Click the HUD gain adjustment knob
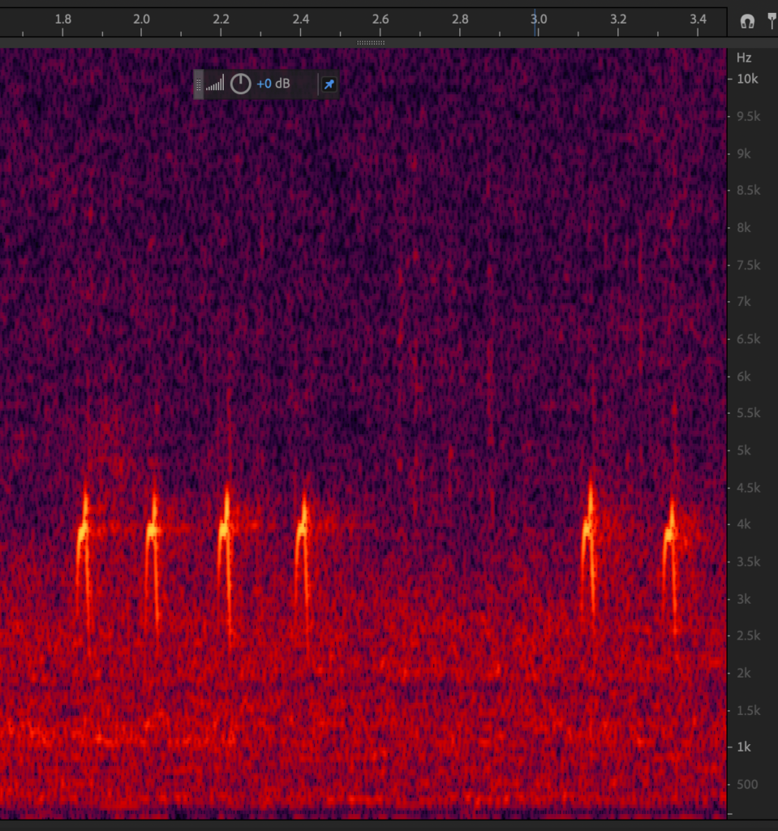The height and width of the screenshot is (831, 778). (240, 84)
